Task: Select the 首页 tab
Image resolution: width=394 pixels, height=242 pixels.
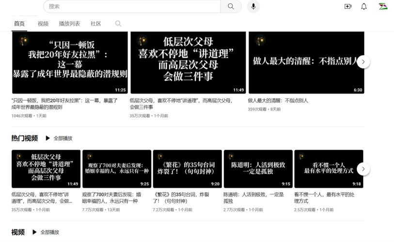Action: coord(19,24)
